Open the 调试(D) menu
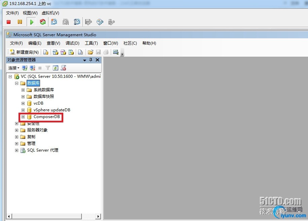308x221 pixels. coord(72,43)
